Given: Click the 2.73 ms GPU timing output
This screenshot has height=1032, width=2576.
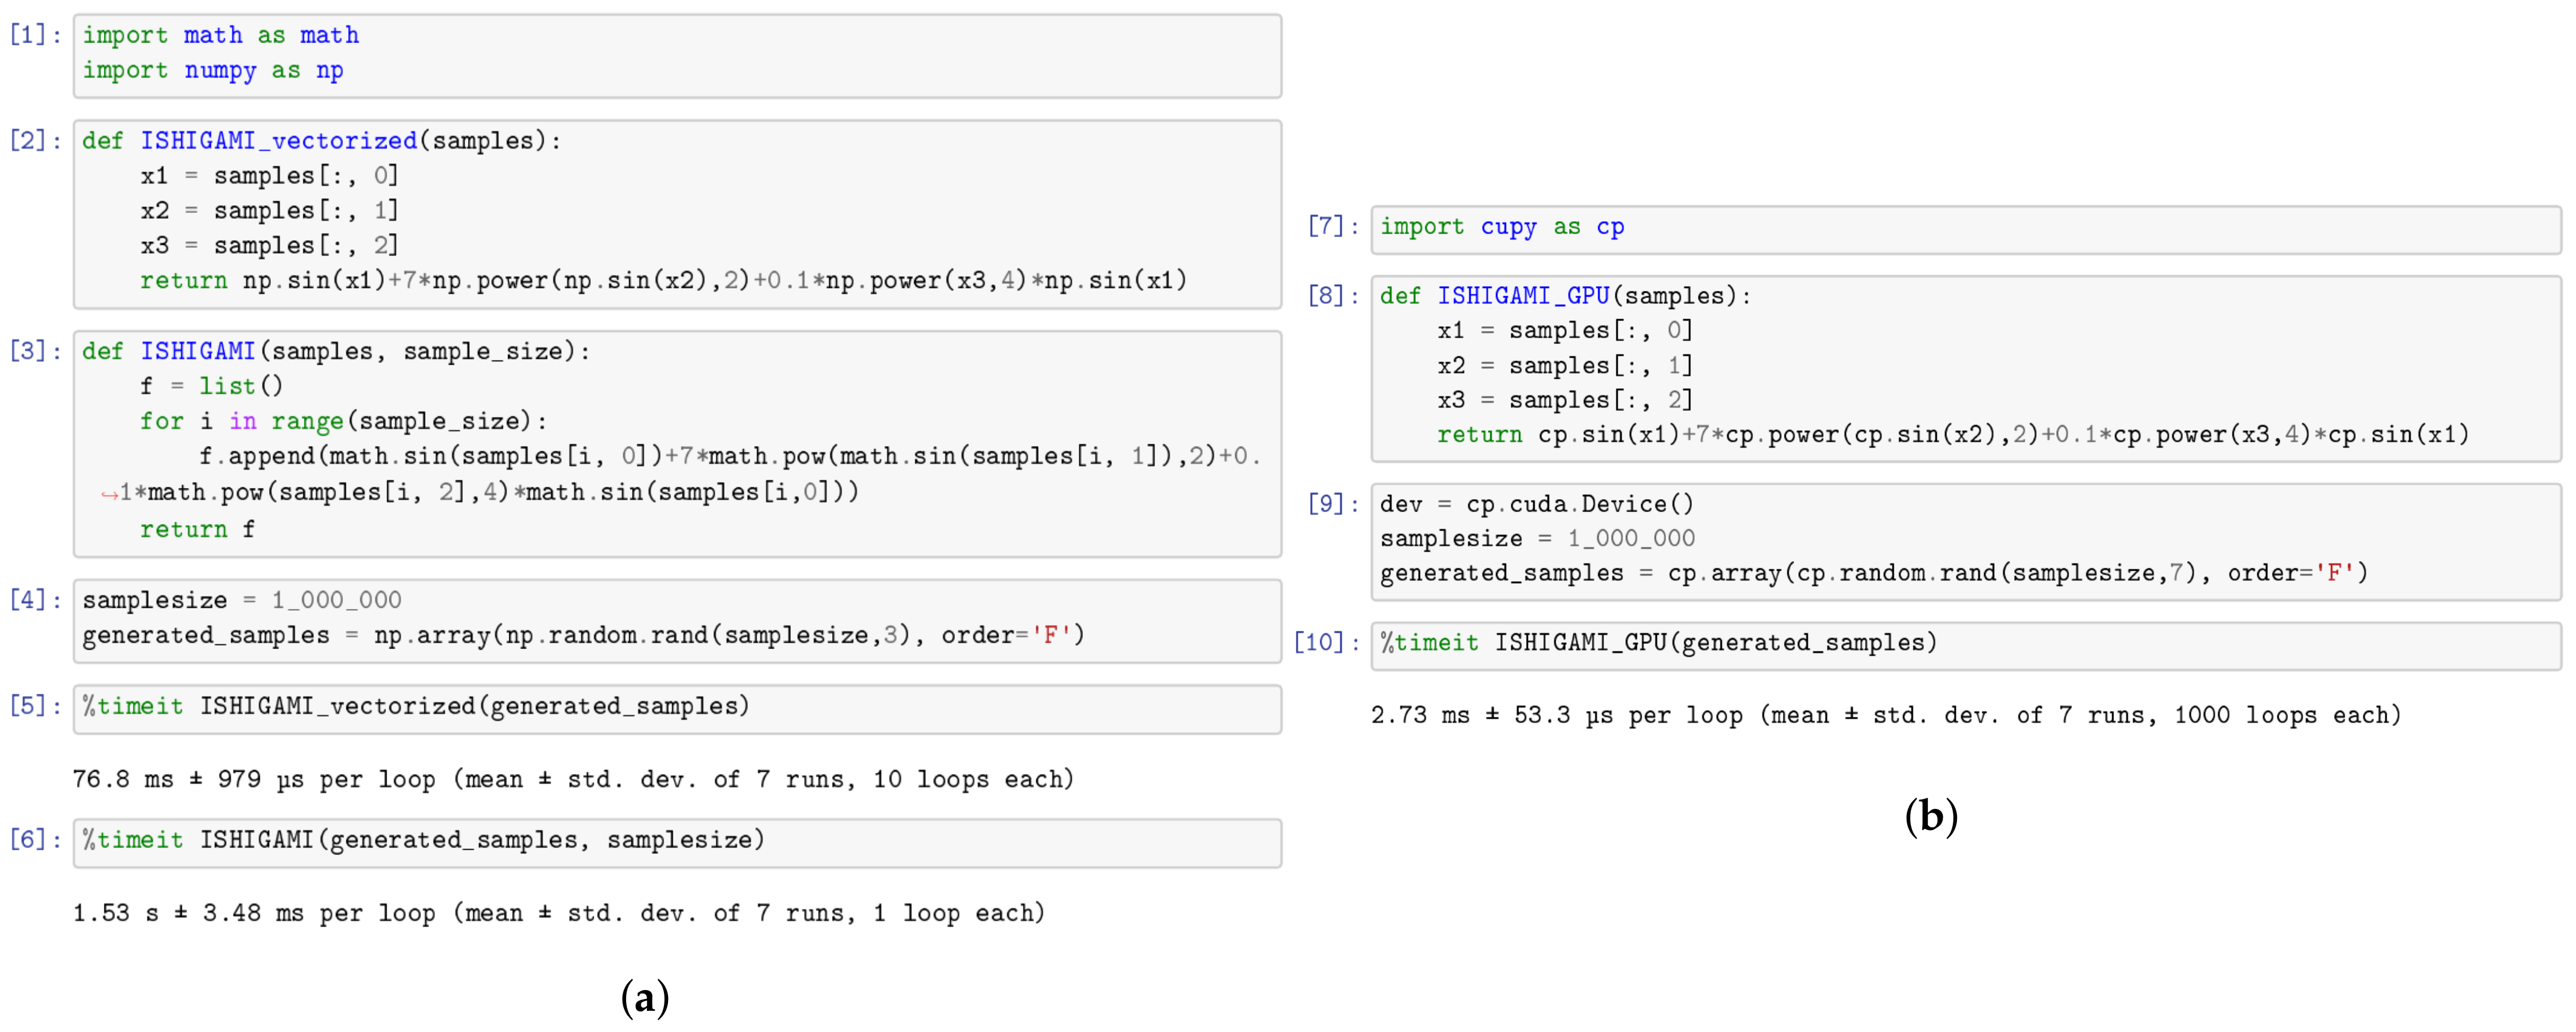Looking at the screenshot, I should tap(1885, 715).
